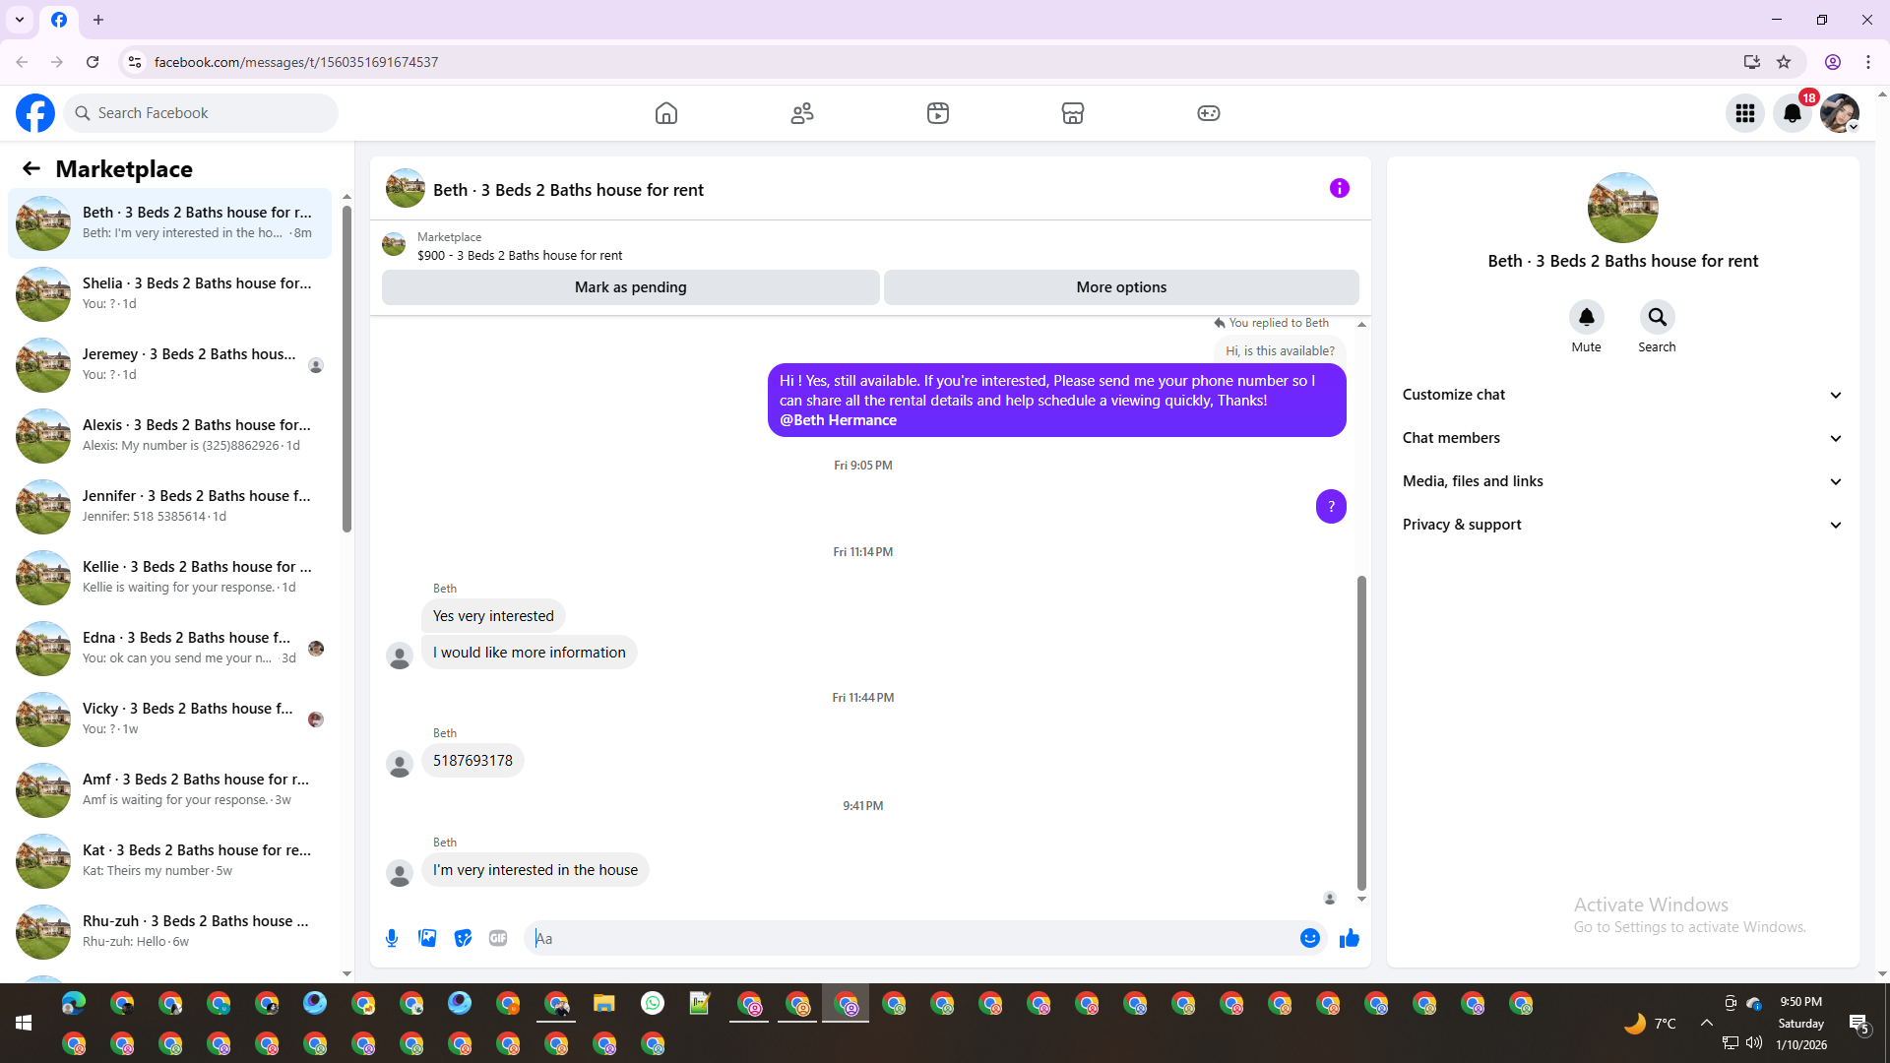The image size is (1890, 1063).
Task: Send a thumbs-up like
Action: pos(1349,938)
